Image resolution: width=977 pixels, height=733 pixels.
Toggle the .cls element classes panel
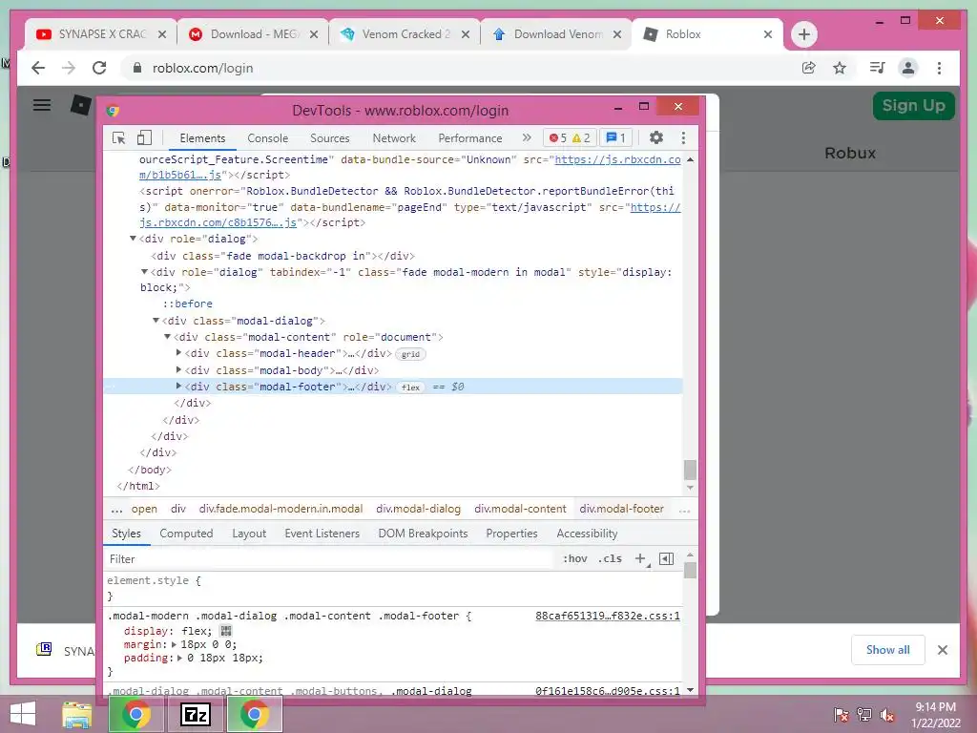[610, 558]
